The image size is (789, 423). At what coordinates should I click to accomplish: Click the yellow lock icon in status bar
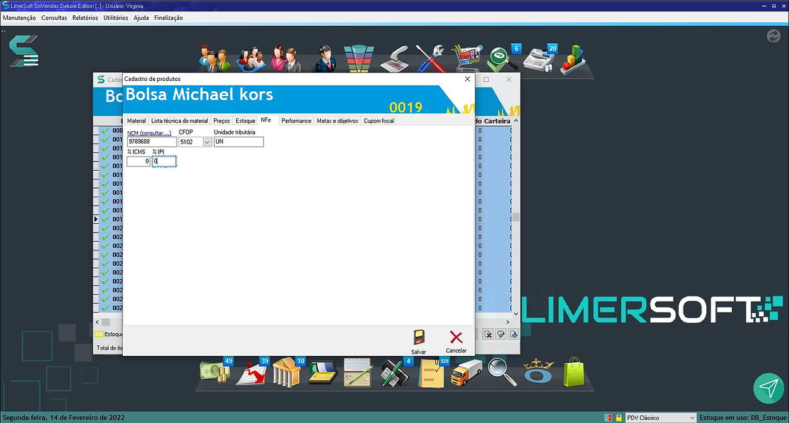[618, 418]
